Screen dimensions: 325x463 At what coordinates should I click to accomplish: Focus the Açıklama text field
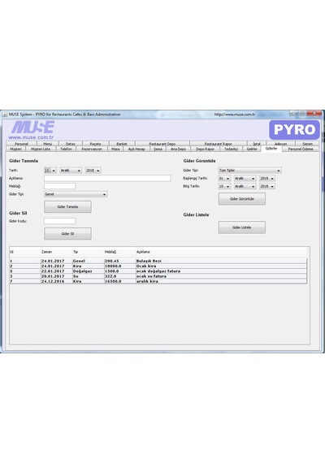pos(107,178)
